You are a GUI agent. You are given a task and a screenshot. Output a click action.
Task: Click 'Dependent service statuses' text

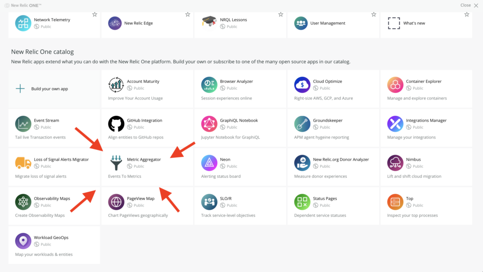click(320, 215)
